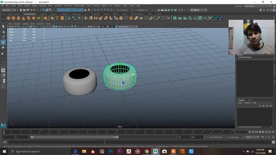The image size is (276, 155).
Task: Open the Script Editor icon at command line
Action: pos(273,142)
